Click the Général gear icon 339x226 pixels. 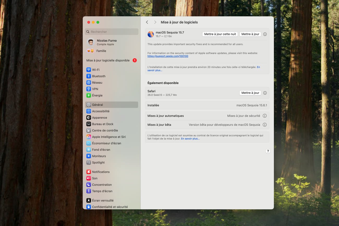(x=89, y=105)
